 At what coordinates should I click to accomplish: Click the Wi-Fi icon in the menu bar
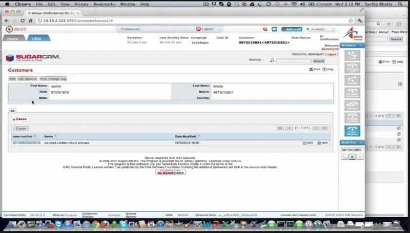tap(294, 4)
